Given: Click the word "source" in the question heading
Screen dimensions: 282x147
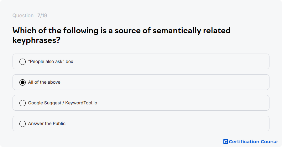Looking at the screenshot, I should 128,31.
